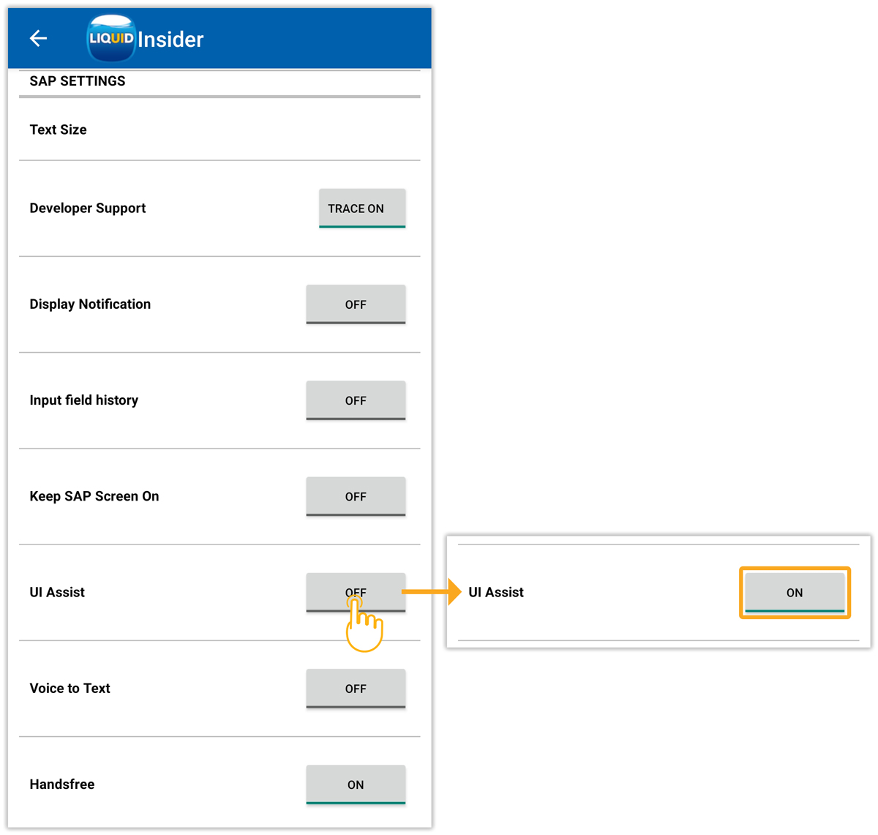This screenshot has width=878, height=835.
Task: Disable the Handsfree ON toggle
Action: (356, 785)
